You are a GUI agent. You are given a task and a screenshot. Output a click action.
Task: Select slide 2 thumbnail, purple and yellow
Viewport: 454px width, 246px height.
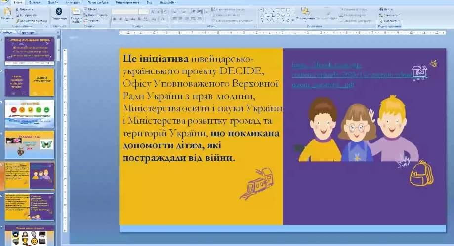point(30,82)
